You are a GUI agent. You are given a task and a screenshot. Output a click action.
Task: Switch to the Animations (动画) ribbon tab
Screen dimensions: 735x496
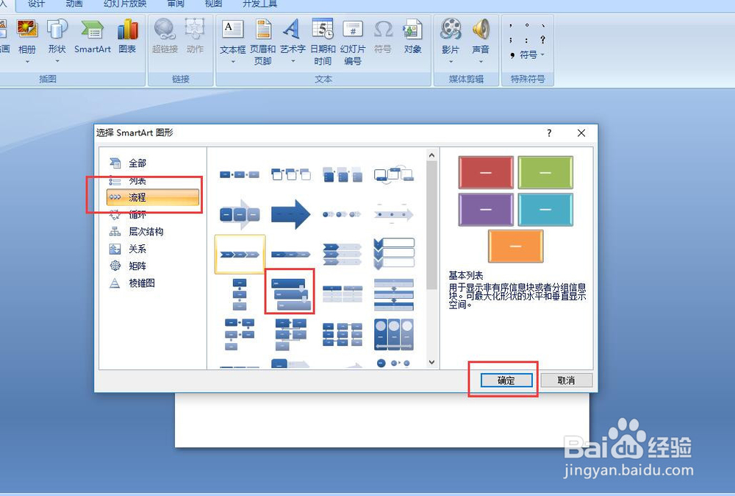74,4
